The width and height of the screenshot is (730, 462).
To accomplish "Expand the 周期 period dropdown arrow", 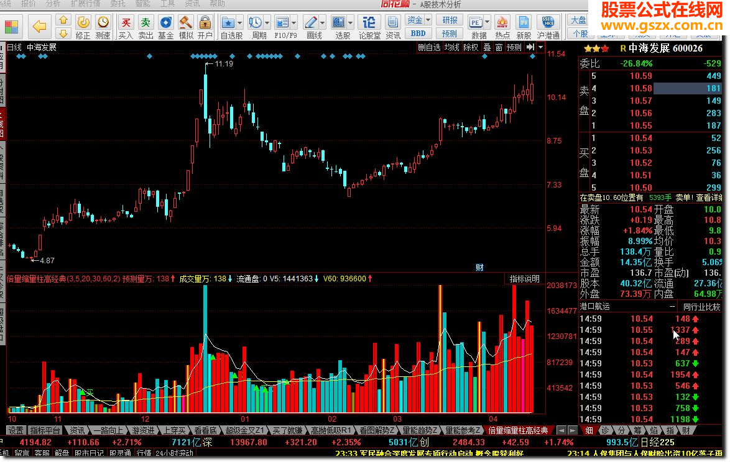I will tap(267, 22).
